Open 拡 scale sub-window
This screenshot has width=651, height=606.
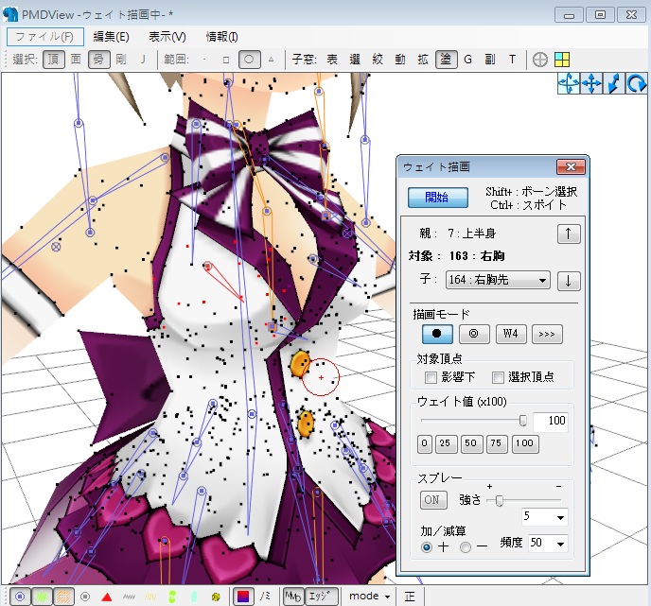423,60
